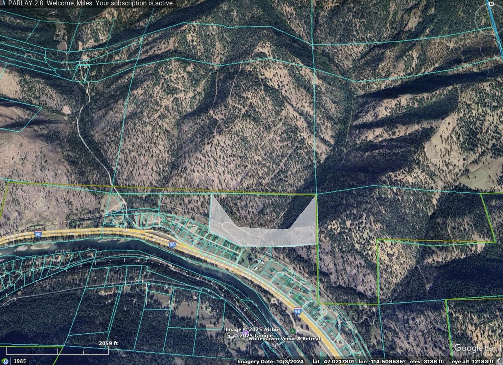Click the leftmost I-90 highway shield
This screenshot has height=365, width=503.
[38, 234]
